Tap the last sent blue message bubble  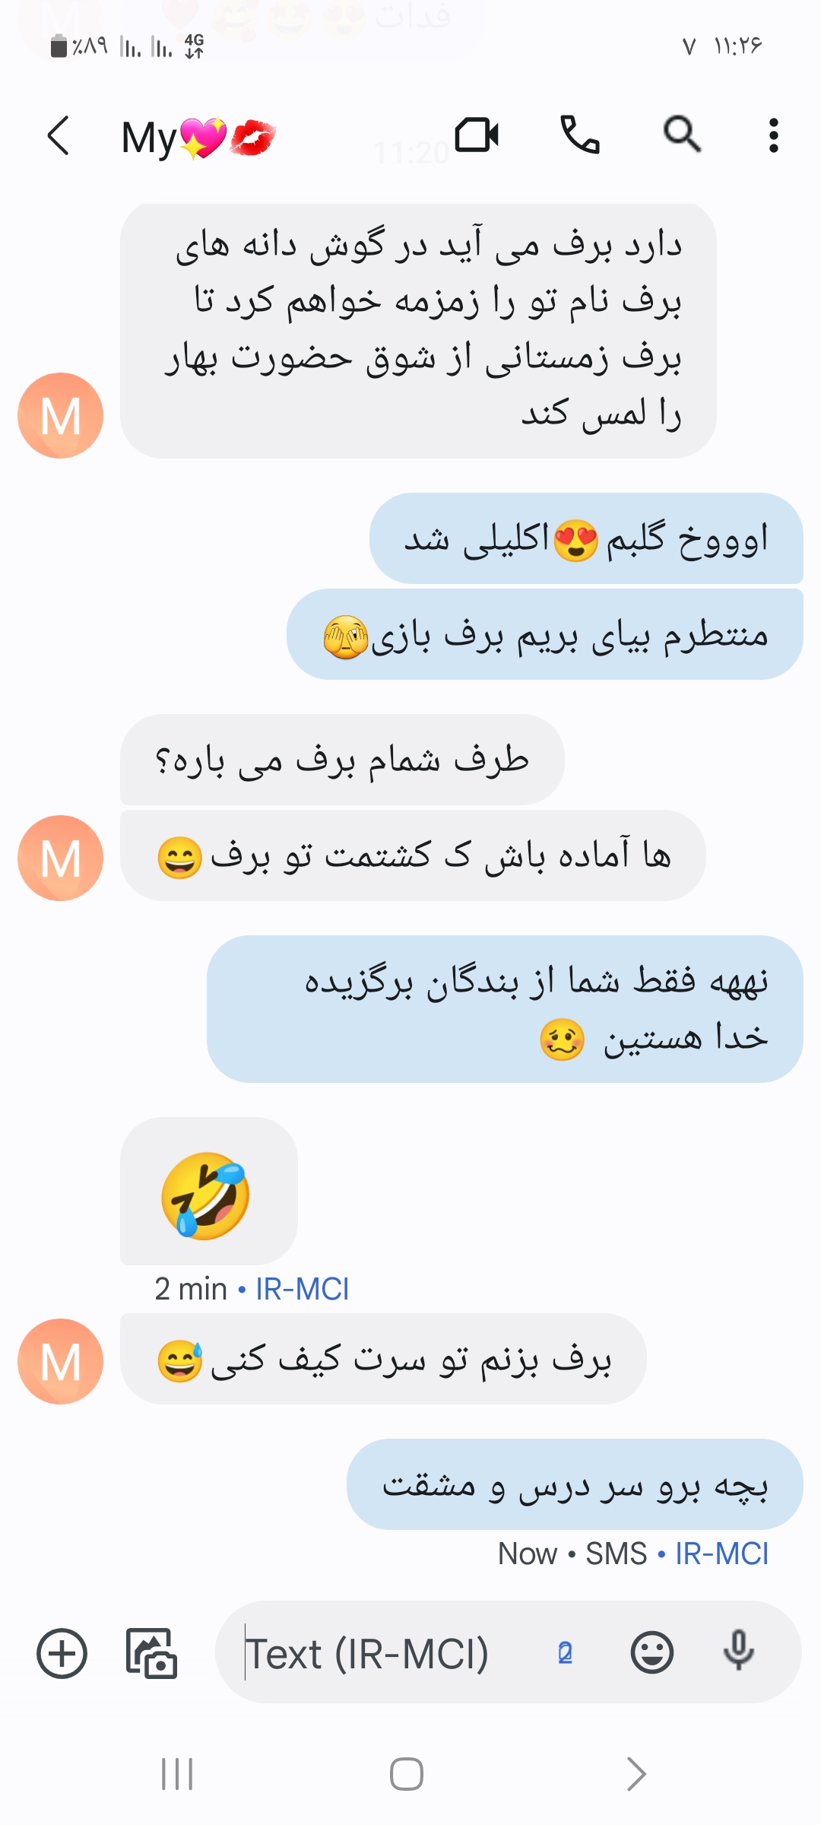575,1484
